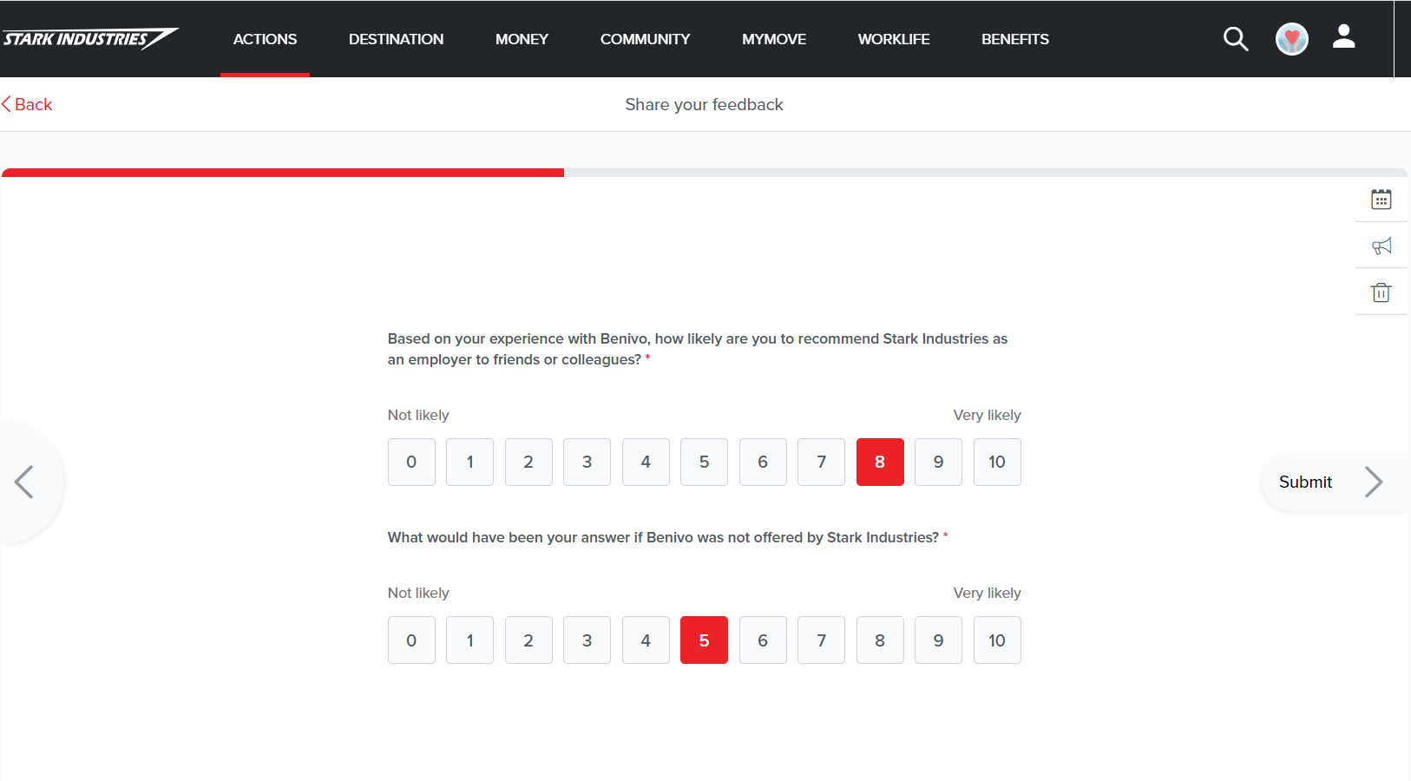This screenshot has height=781, width=1411.
Task: Choose rating 0 for second question
Action: pyautogui.click(x=411, y=640)
